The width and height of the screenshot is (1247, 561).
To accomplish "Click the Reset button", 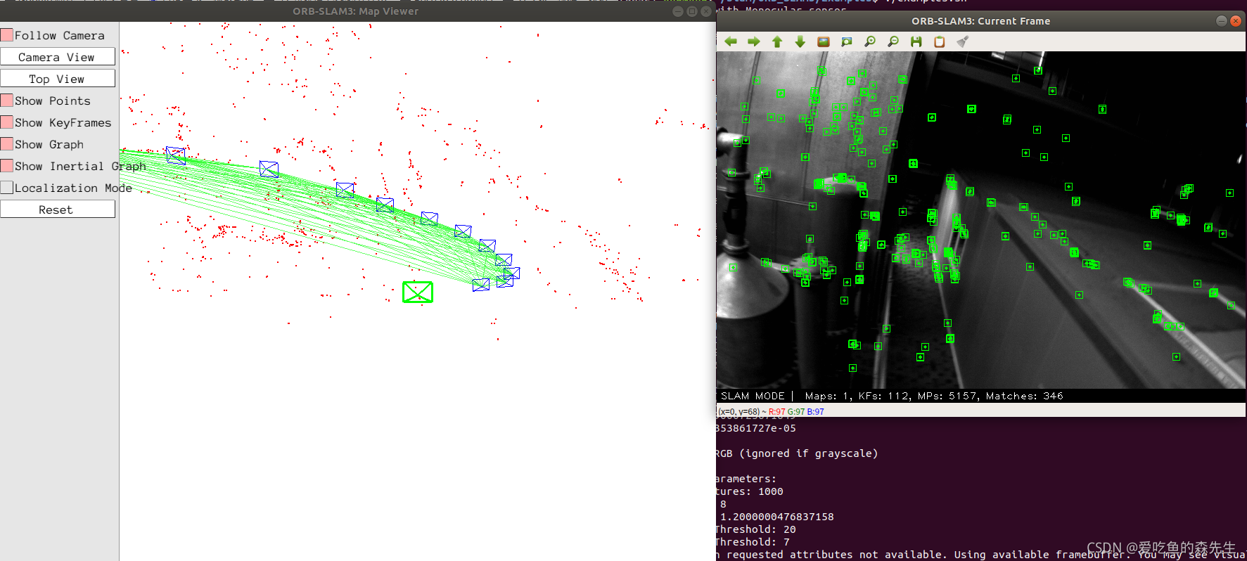I will pyautogui.click(x=58, y=209).
